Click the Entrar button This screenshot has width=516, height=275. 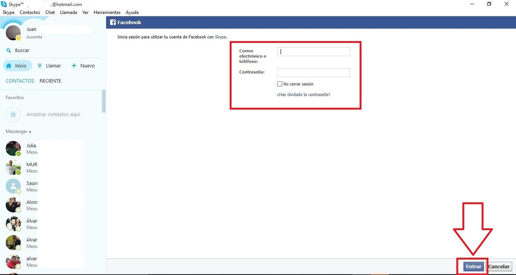click(x=474, y=267)
